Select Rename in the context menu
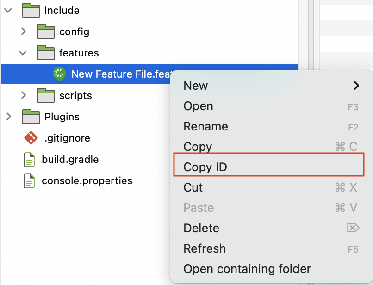 pos(205,126)
